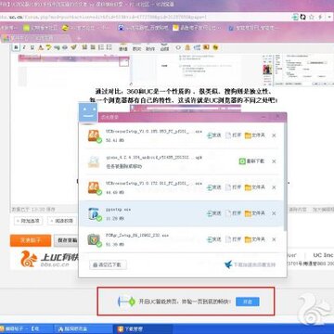Switch to edit-post window in taskbar
This screenshot has width=334, height=334.
pos(27,328)
